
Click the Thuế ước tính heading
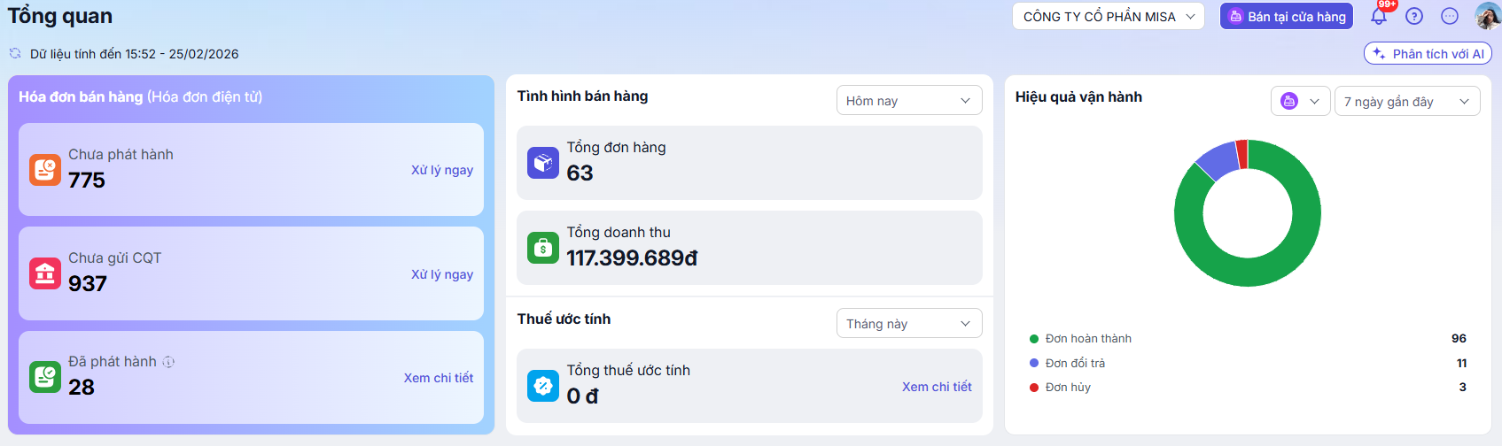coord(564,319)
